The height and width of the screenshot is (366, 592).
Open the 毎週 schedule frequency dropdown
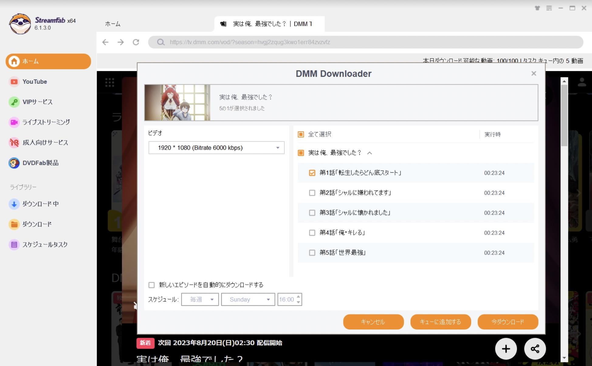pyautogui.click(x=200, y=300)
